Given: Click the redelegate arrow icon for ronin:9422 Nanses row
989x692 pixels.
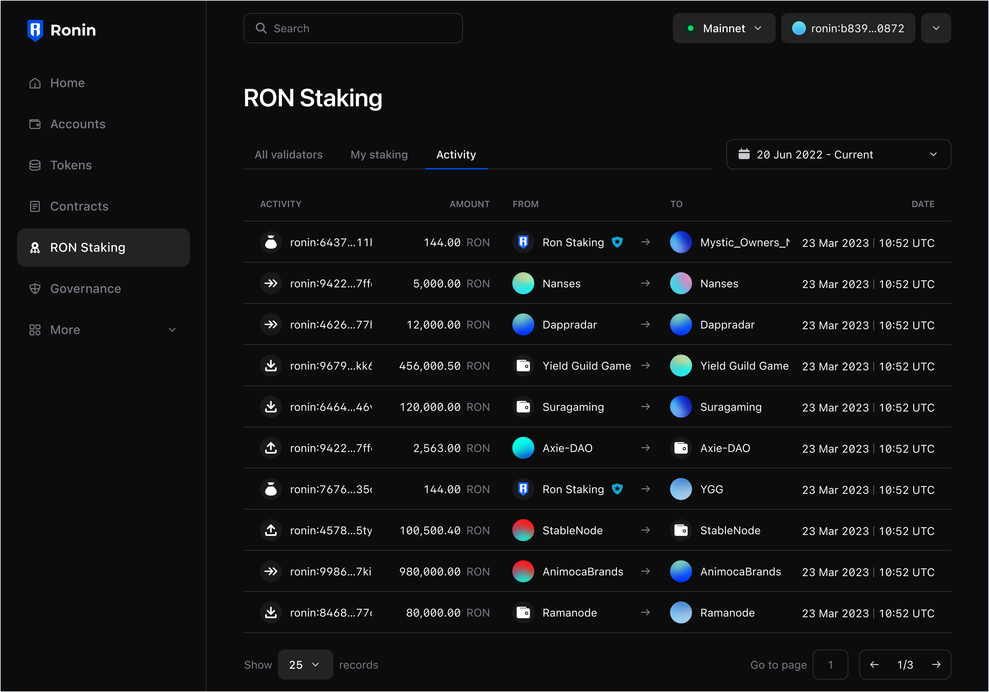Looking at the screenshot, I should pyautogui.click(x=271, y=283).
